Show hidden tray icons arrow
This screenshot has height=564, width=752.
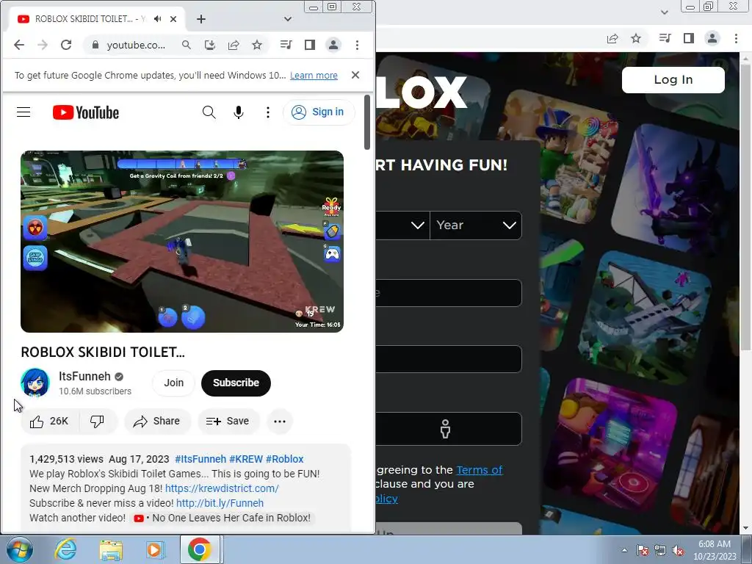(x=624, y=550)
